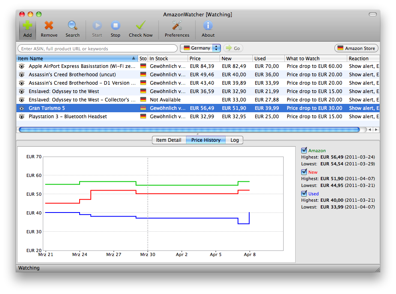
Task: Click the green Add toolbar icon
Action: click(27, 26)
